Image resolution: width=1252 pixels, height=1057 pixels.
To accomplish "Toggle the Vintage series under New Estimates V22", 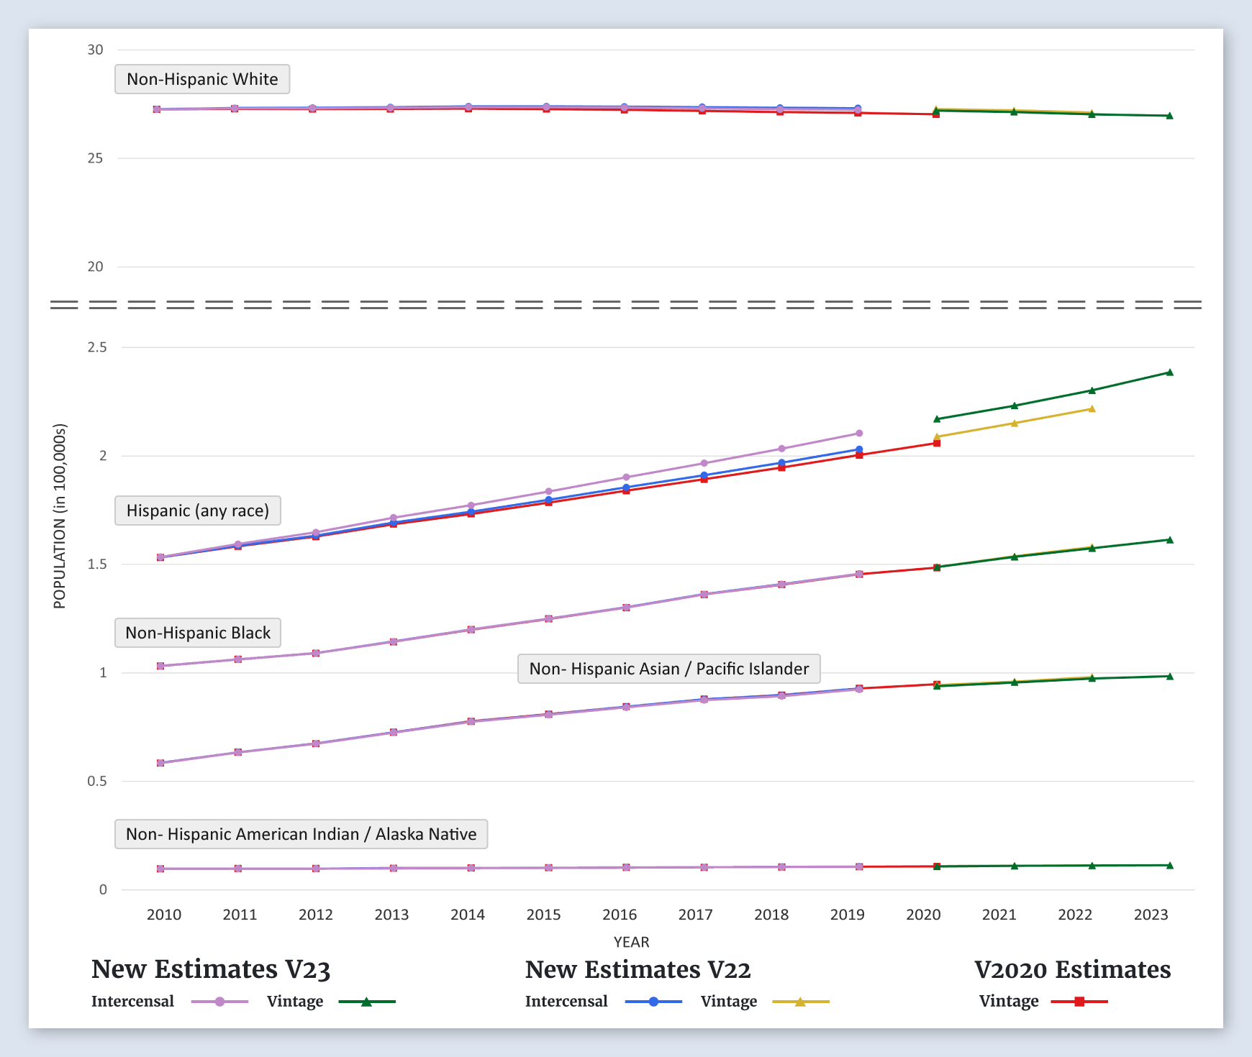I will pyautogui.click(x=728, y=1002).
